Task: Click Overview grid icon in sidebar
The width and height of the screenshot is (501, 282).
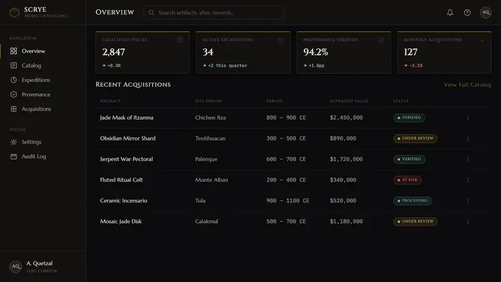Action: 13,51
